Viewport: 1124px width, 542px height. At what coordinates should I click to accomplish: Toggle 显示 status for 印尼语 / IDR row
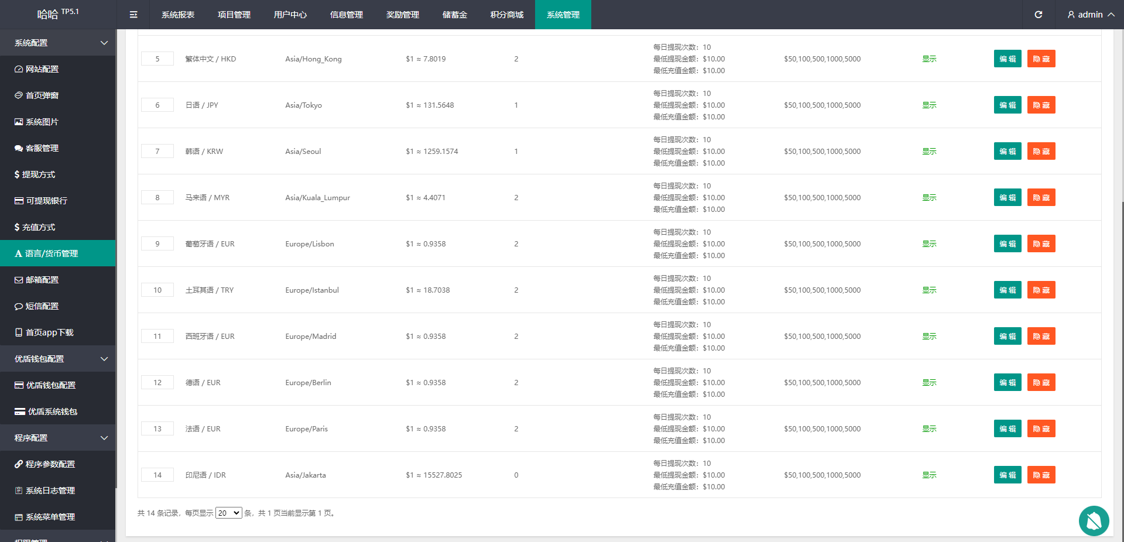(x=929, y=475)
